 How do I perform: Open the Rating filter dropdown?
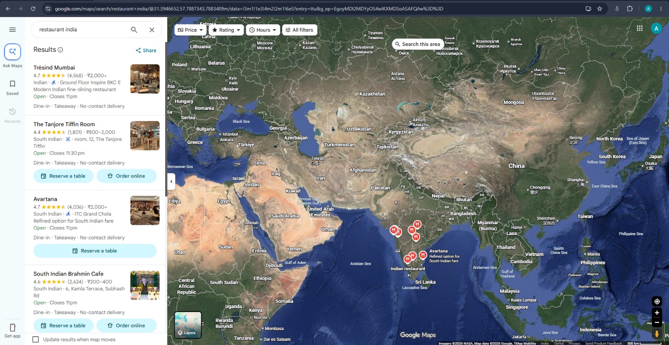226,30
